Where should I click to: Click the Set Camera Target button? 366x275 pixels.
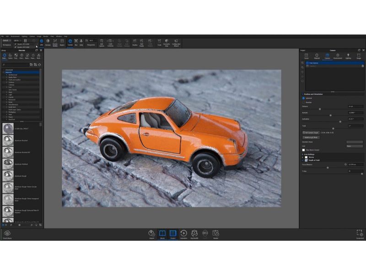tap(311, 132)
